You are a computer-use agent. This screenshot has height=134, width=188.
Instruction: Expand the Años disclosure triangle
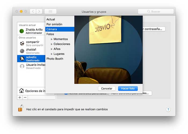pyautogui.click(x=52, y=49)
